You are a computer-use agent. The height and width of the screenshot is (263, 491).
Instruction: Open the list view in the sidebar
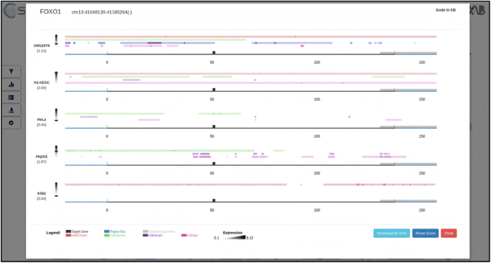[x=11, y=97]
